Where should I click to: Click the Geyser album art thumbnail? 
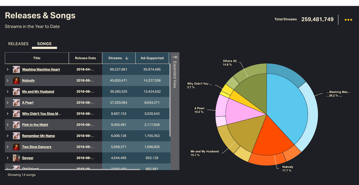pyautogui.click(x=16, y=158)
